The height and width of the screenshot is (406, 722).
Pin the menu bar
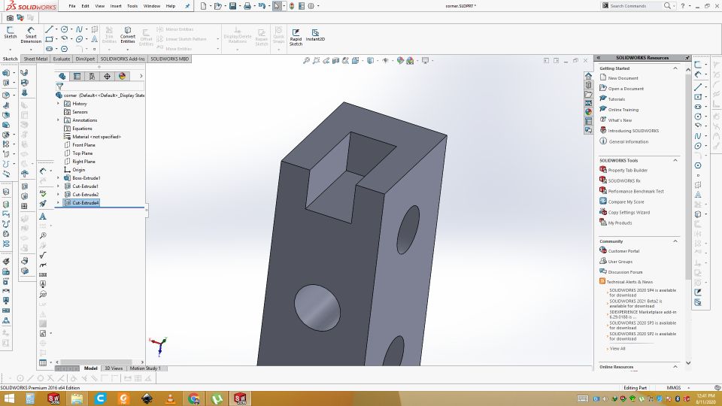[x=187, y=6]
